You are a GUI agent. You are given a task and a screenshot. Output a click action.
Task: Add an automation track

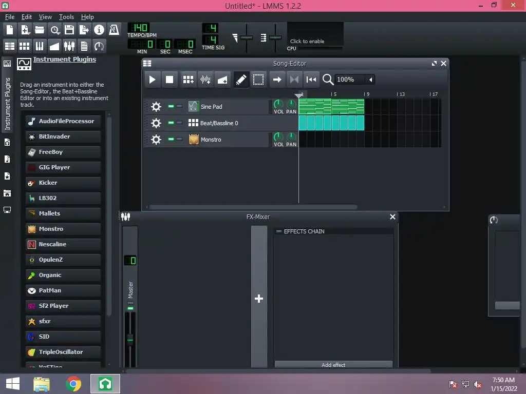click(222, 80)
